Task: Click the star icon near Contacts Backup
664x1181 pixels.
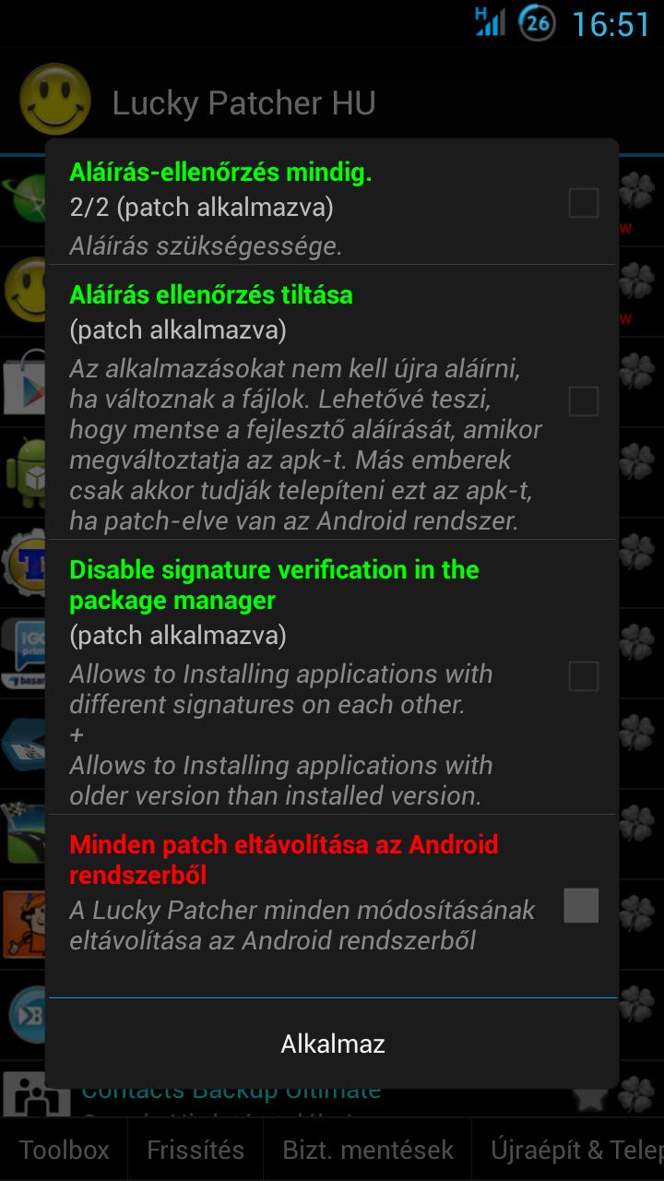Action: [x=590, y=1098]
